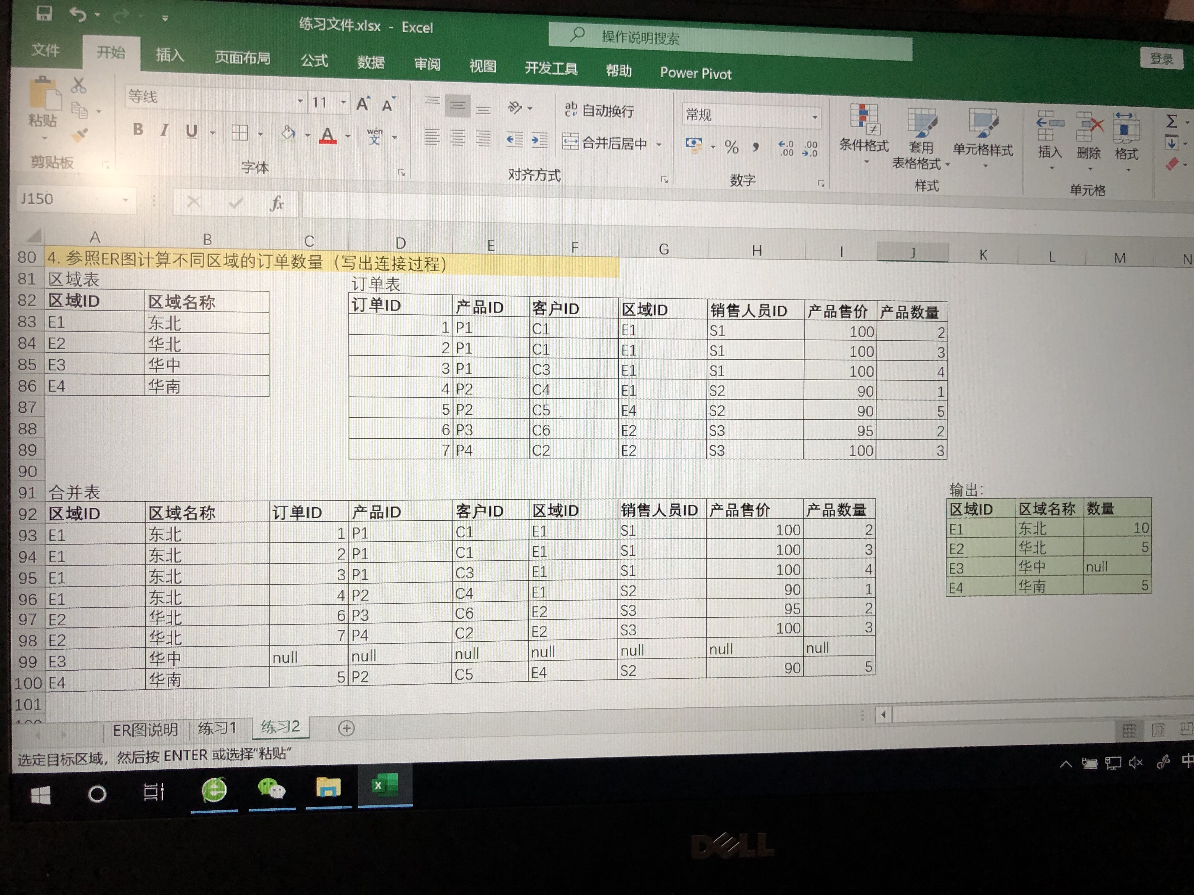Click the Insert Function fx icon

coord(276,203)
